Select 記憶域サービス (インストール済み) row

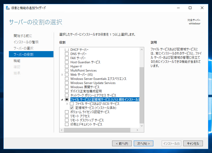click(96, 108)
